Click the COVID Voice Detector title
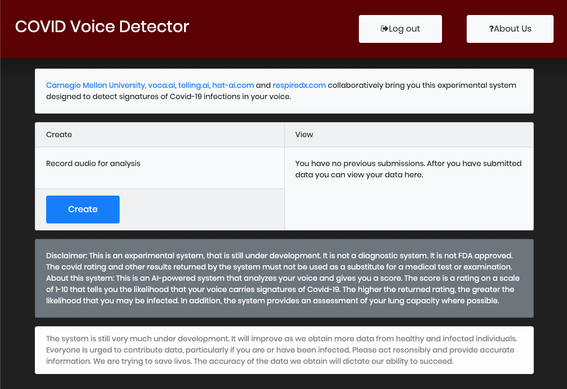 102,26
